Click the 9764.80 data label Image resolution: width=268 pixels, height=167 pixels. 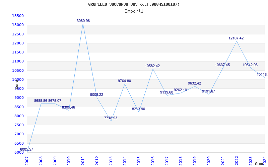point(124,81)
